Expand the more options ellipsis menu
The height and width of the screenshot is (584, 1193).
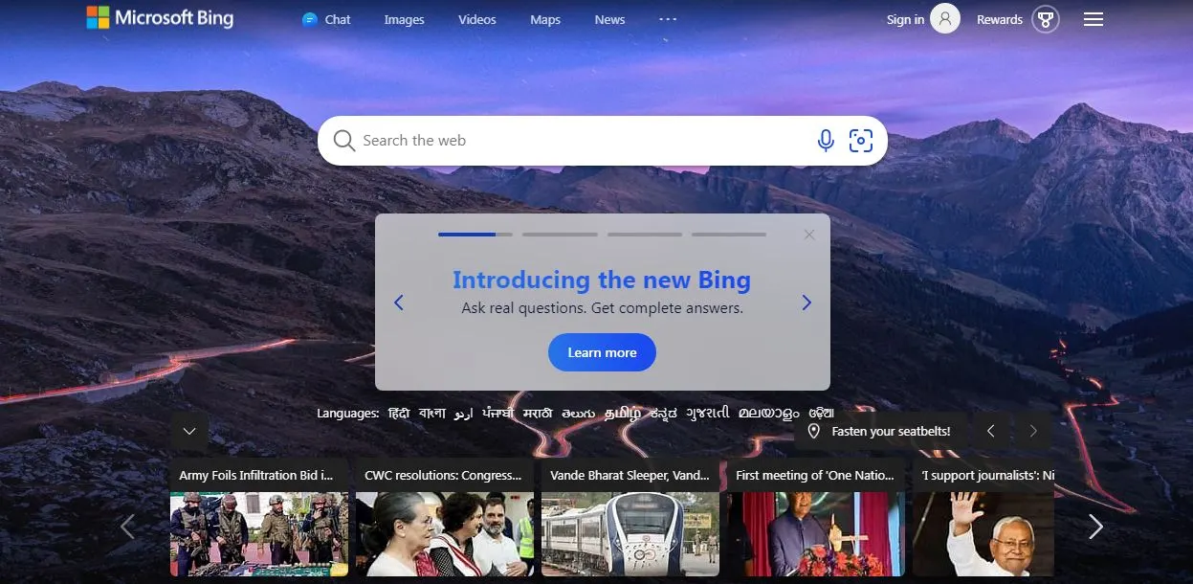pyautogui.click(x=668, y=19)
